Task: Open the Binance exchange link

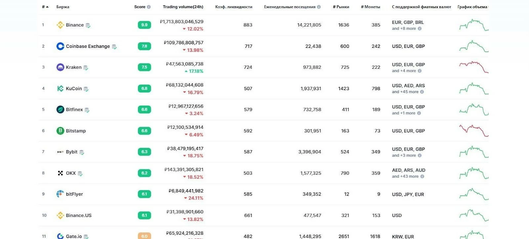Action: click(x=75, y=25)
